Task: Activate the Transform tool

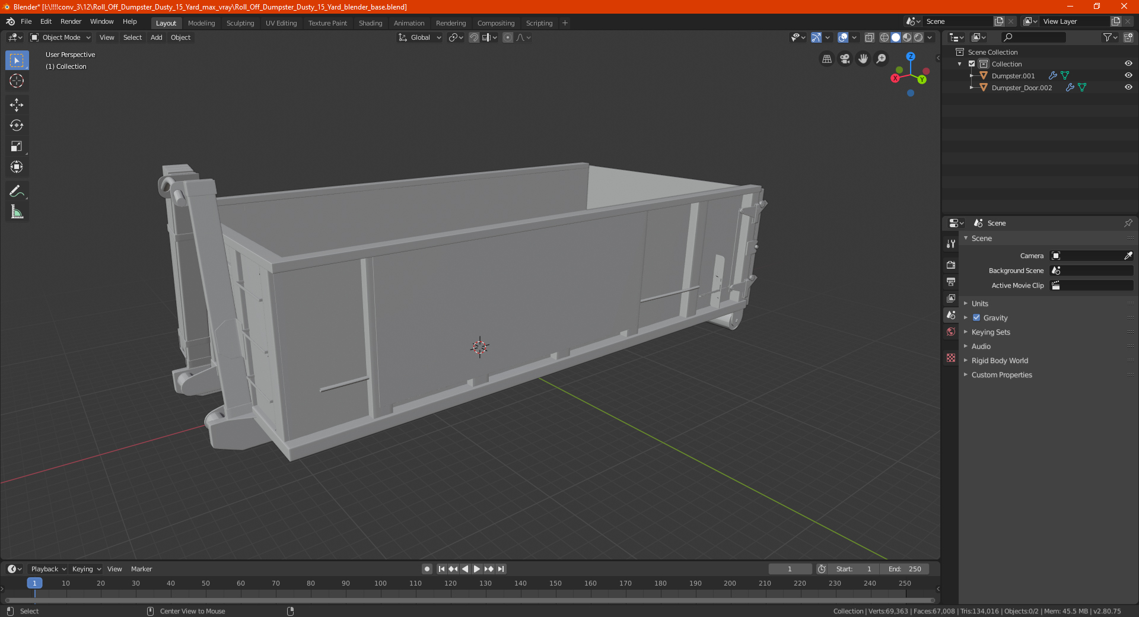Action: [x=17, y=167]
